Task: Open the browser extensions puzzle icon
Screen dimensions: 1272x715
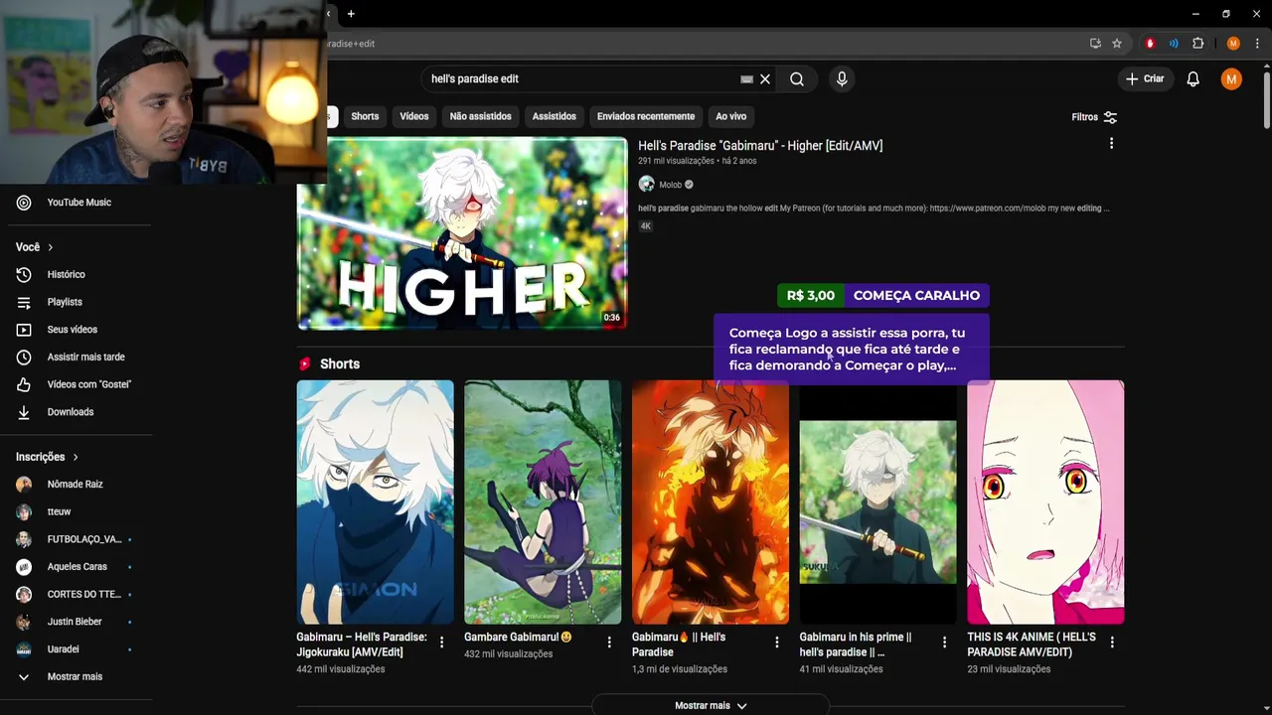Action: (x=1197, y=44)
